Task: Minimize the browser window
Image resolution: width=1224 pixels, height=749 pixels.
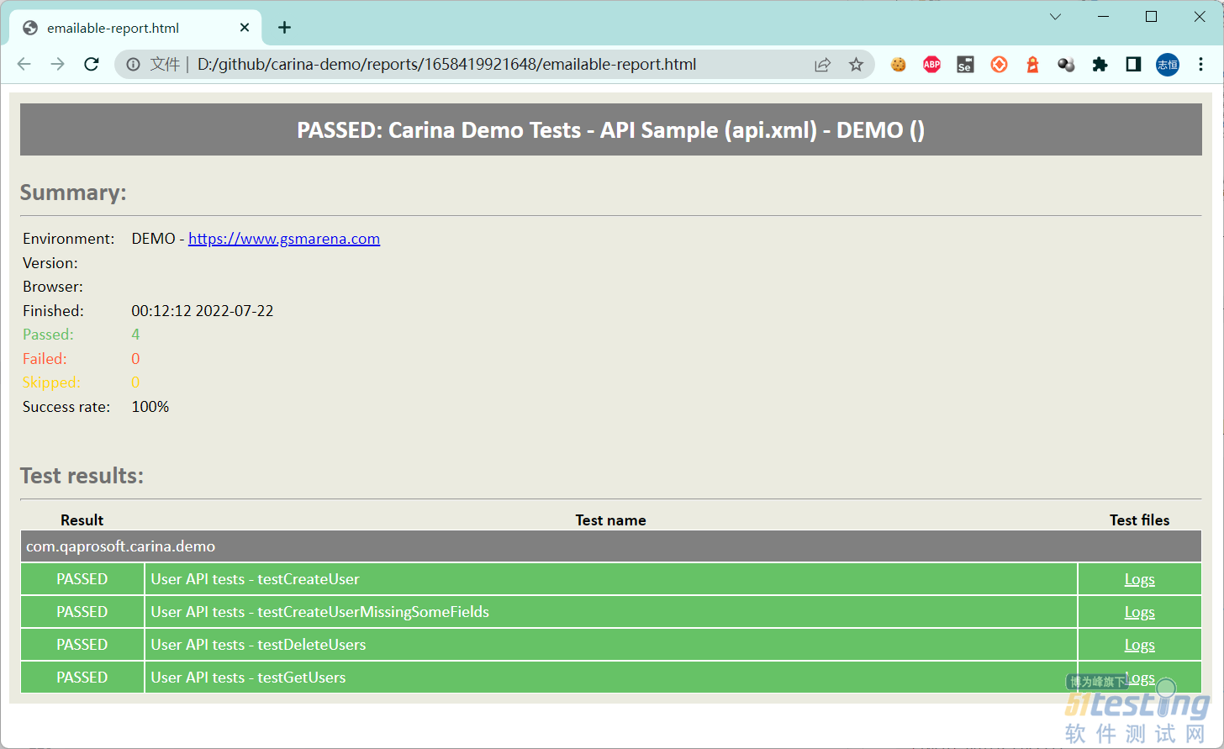Action: 1104,17
